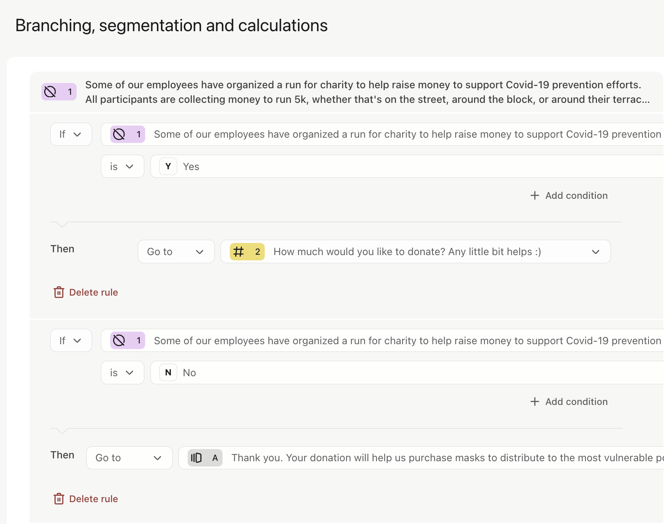Add condition to the No rule
This screenshot has height=524, width=664.
pos(569,402)
